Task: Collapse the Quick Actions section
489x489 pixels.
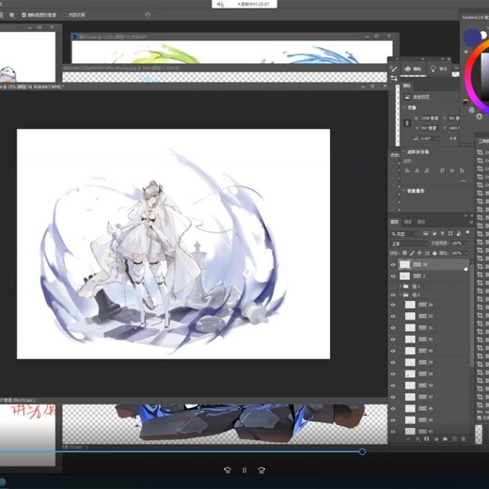Action: click(404, 191)
